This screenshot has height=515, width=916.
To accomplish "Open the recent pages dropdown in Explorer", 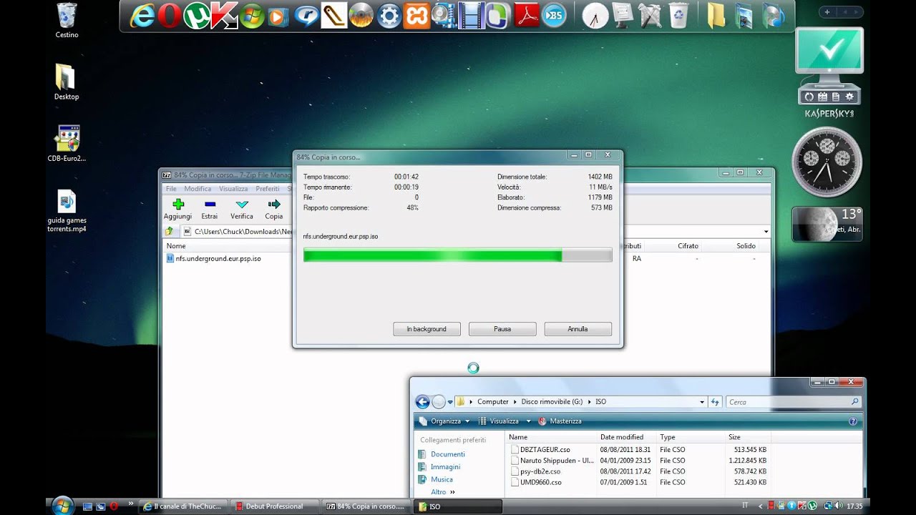I will 450,402.
